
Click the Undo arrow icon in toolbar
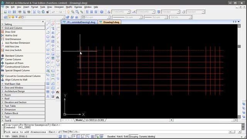53,12
